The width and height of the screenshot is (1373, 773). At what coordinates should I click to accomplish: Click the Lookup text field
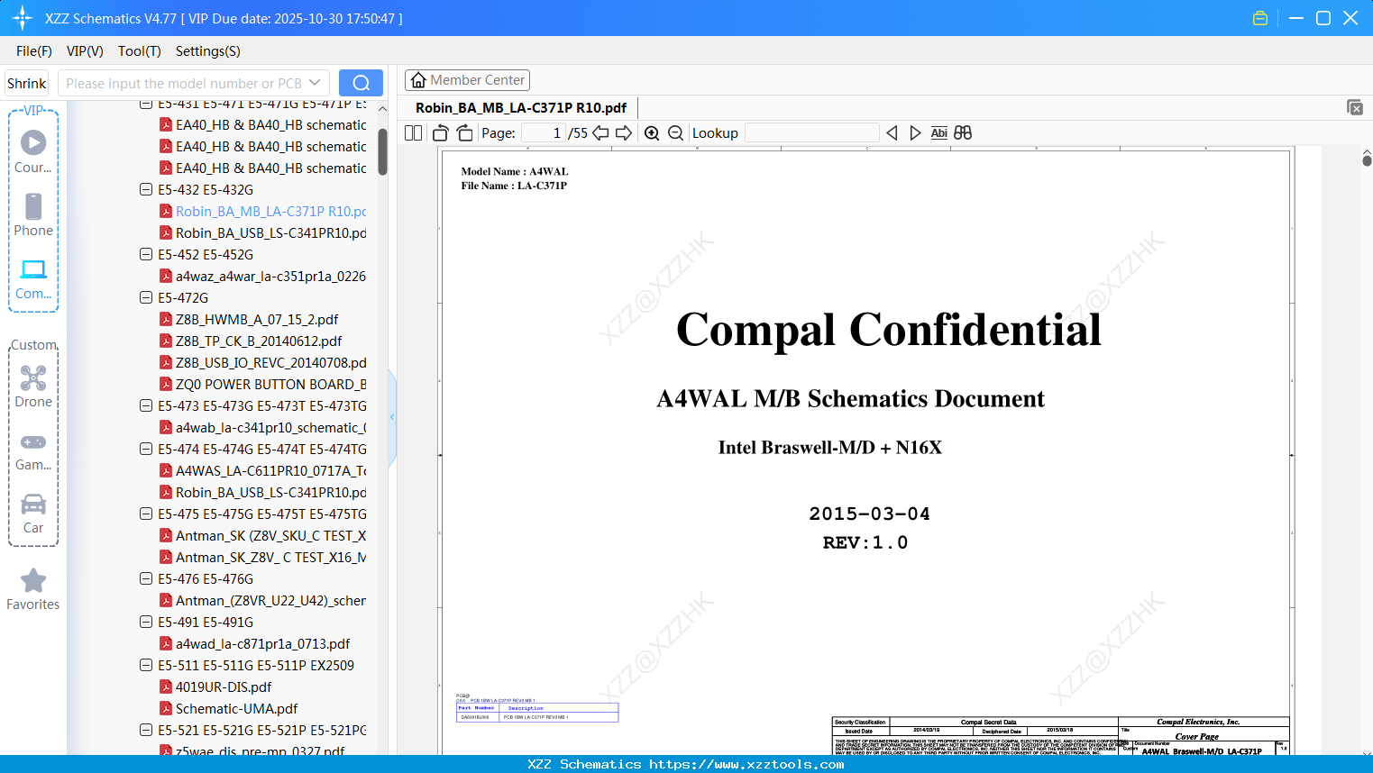(812, 133)
